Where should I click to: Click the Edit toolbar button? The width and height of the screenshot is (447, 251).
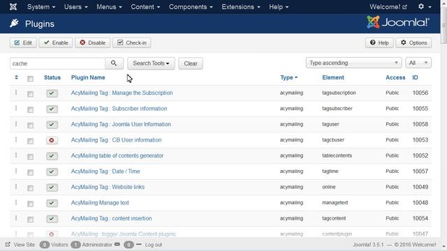pos(23,43)
